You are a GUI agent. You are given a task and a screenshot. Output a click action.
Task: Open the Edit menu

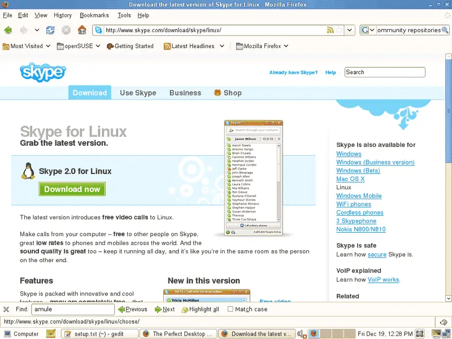pyautogui.click(x=23, y=15)
